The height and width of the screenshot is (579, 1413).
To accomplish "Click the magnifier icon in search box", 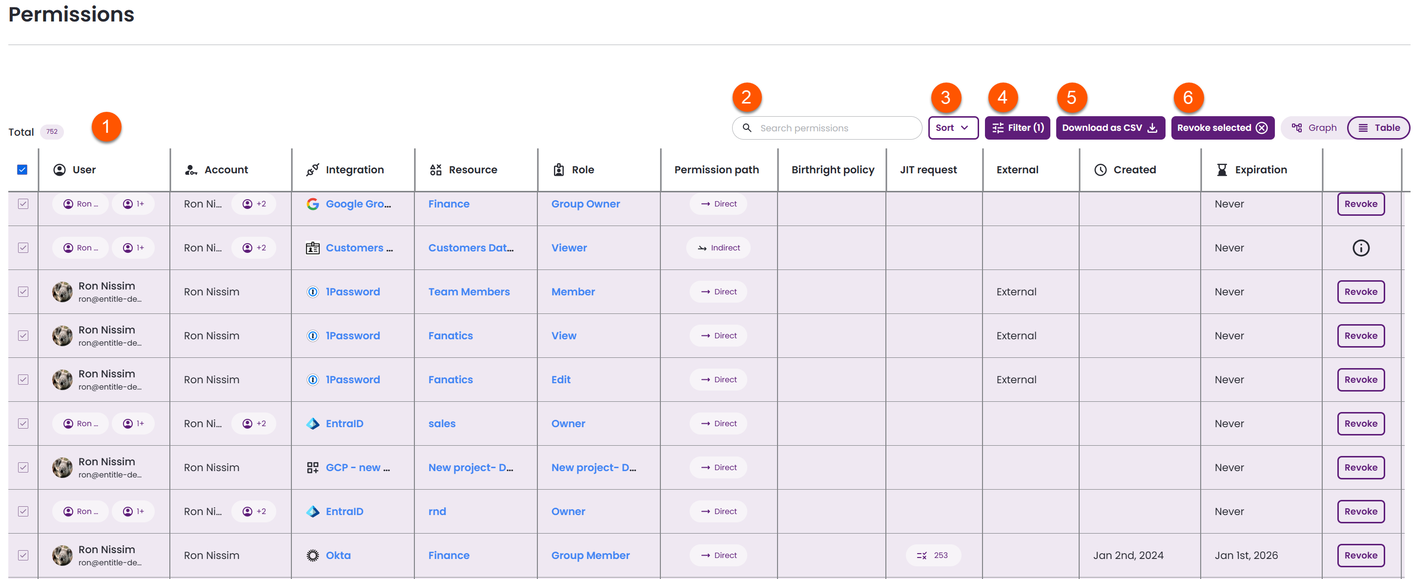I will coord(747,128).
